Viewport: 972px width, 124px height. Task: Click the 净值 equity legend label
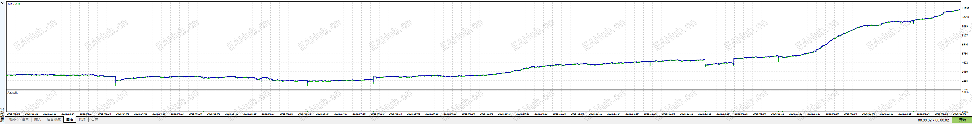point(18,4)
